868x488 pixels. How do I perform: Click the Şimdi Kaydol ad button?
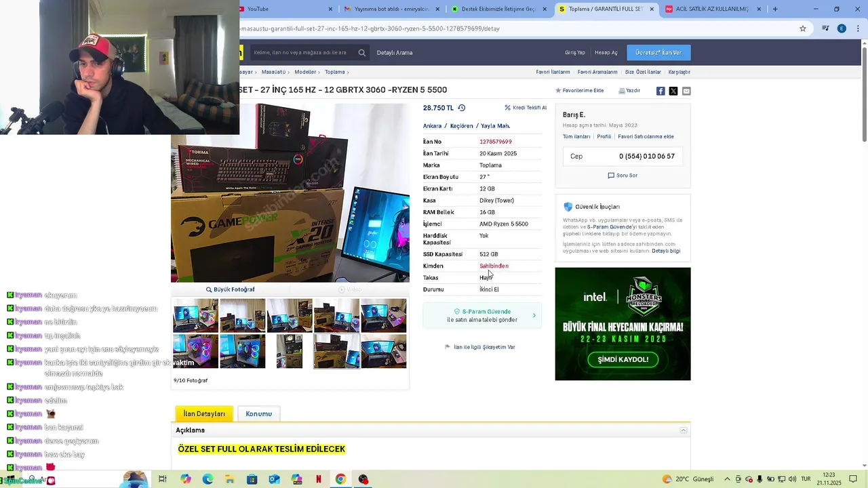tap(623, 359)
